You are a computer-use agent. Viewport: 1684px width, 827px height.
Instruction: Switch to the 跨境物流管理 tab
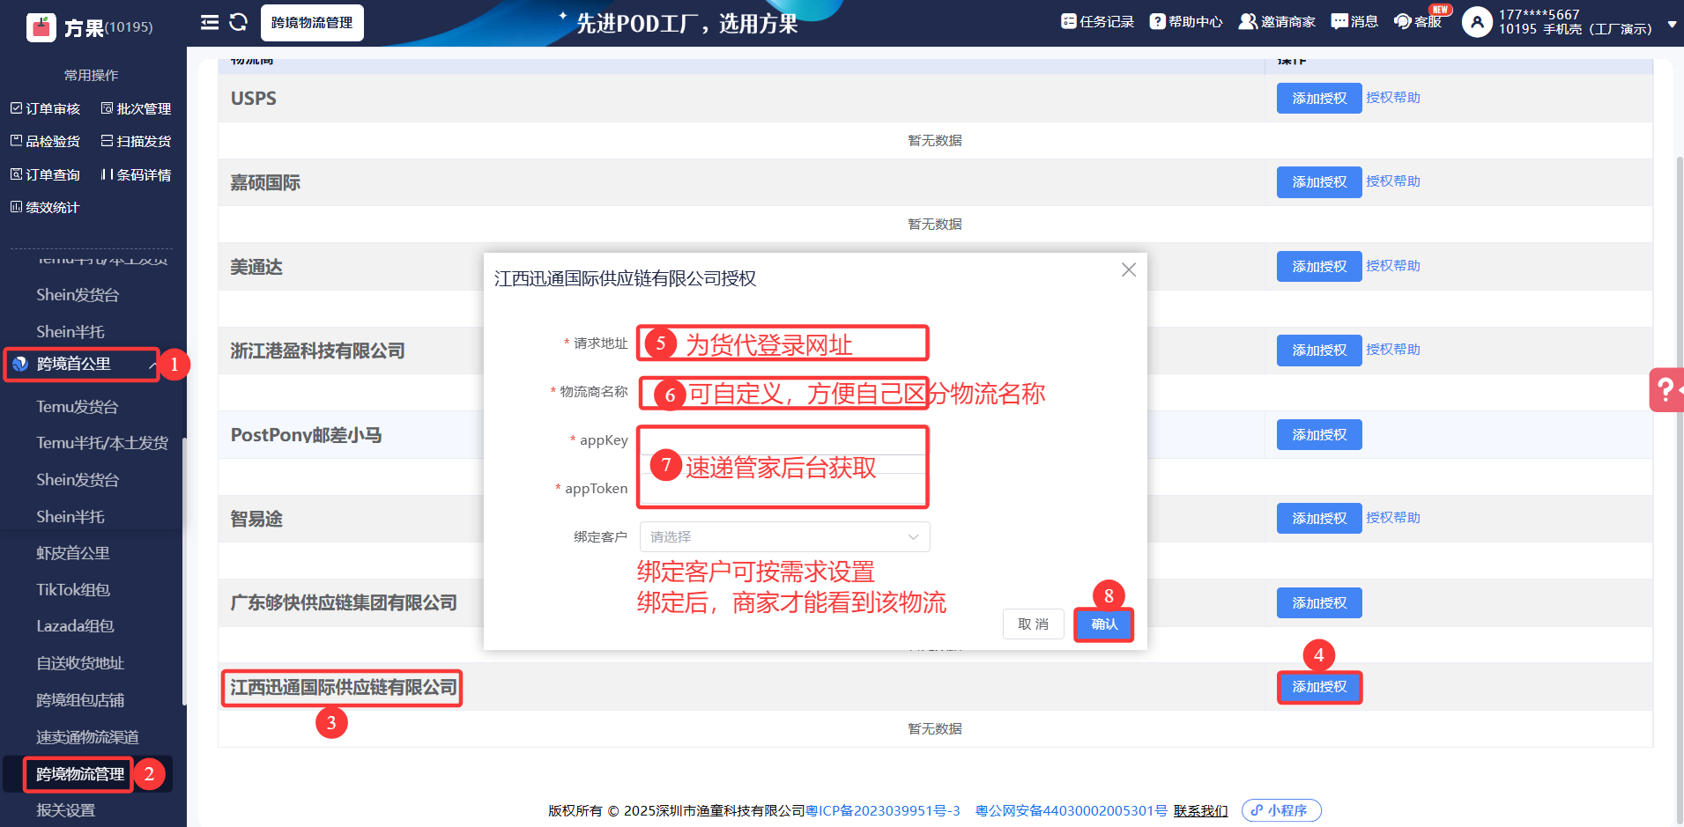(x=312, y=23)
